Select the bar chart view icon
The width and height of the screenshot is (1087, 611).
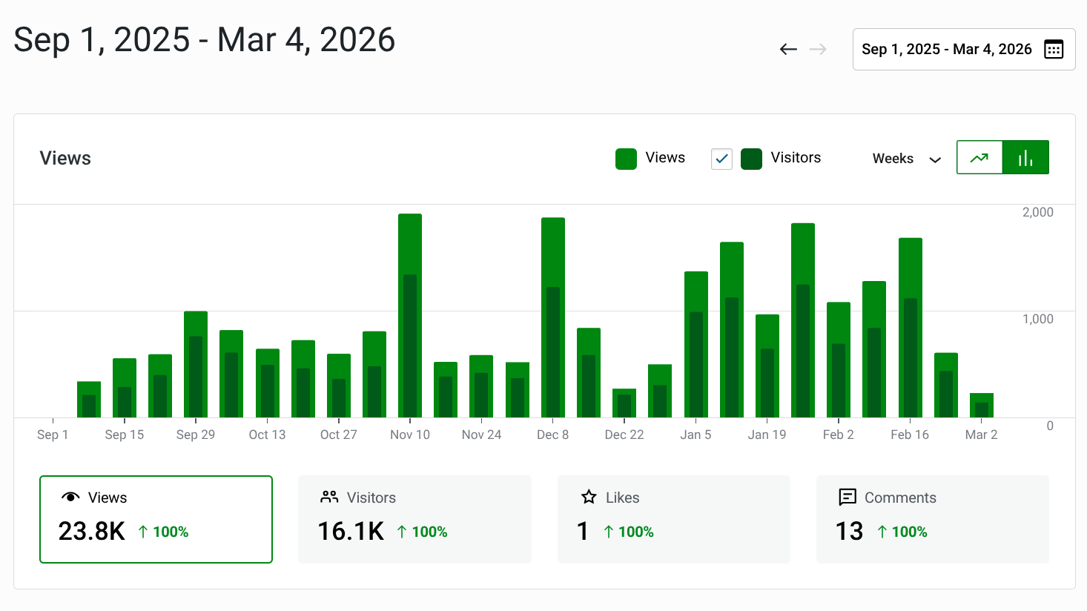click(1025, 157)
